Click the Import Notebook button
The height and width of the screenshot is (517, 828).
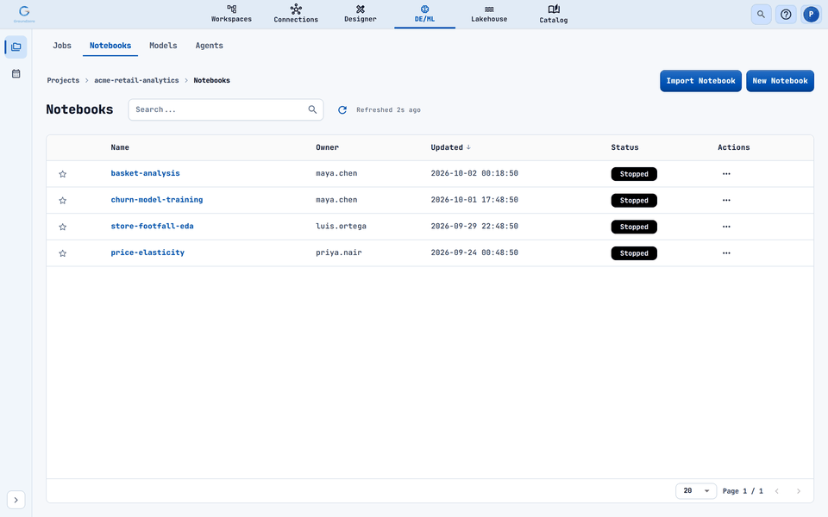coord(700,81)
